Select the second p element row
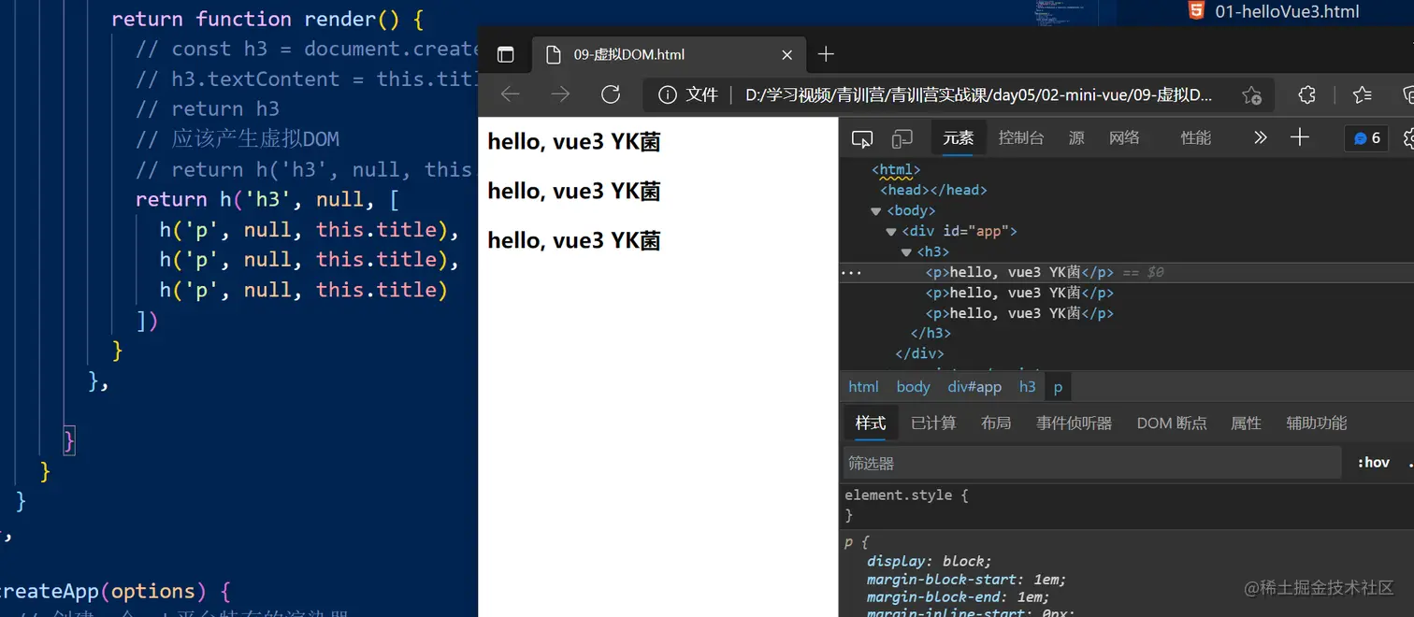The image size is (1414, 617). [1019, 294]
